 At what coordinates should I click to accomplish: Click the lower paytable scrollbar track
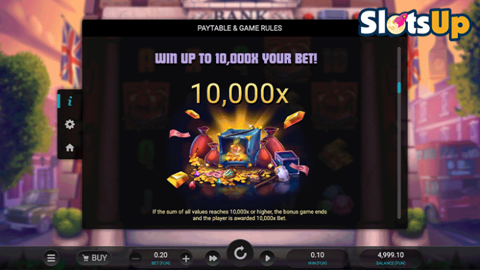coord(399,156)
